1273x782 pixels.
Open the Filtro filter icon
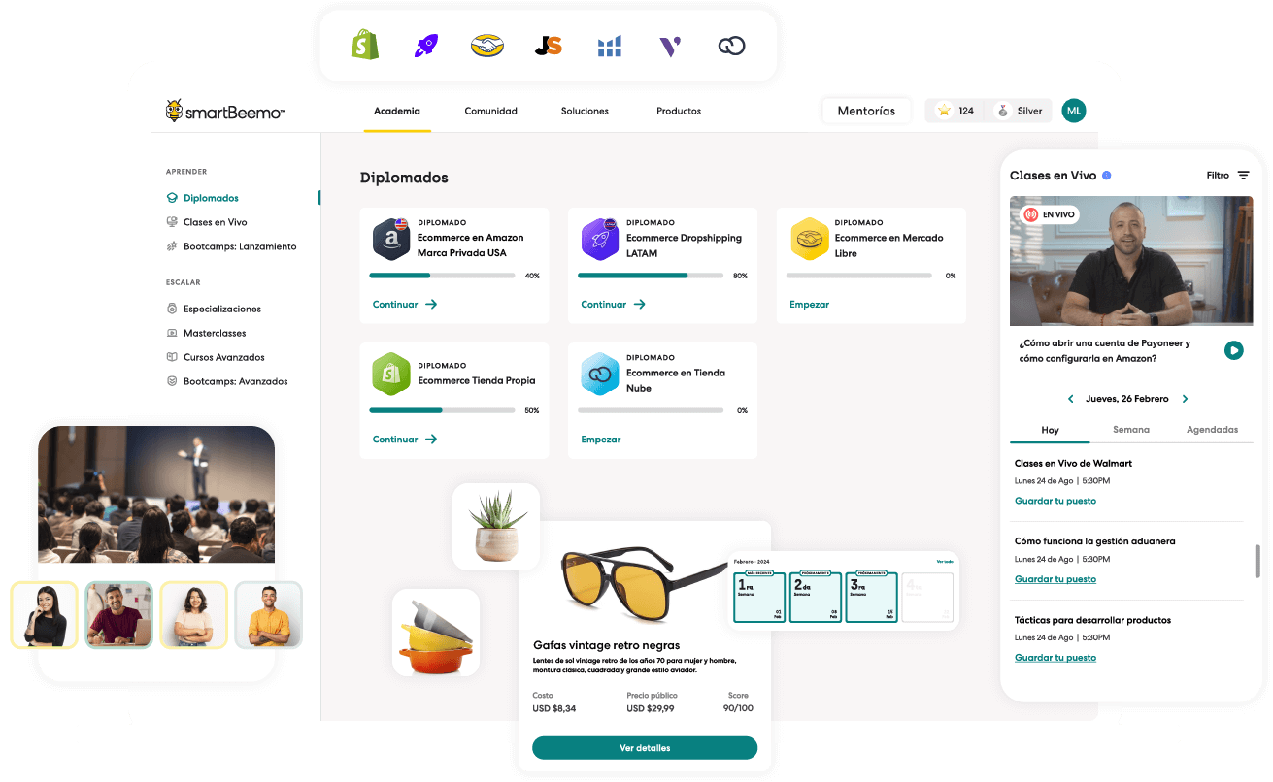click(x=1243, y=176)
